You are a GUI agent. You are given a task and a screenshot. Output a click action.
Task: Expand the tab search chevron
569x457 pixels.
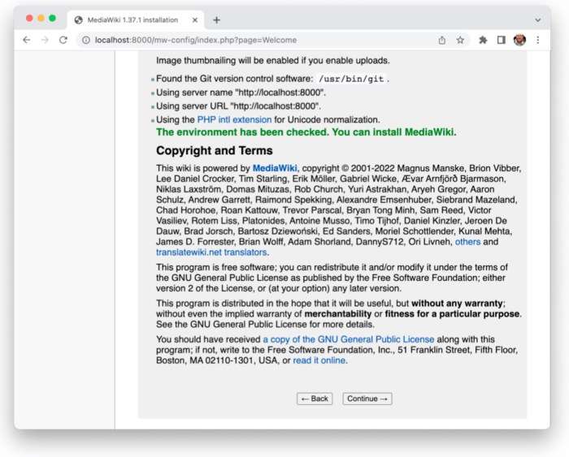[x=538, y=20]
